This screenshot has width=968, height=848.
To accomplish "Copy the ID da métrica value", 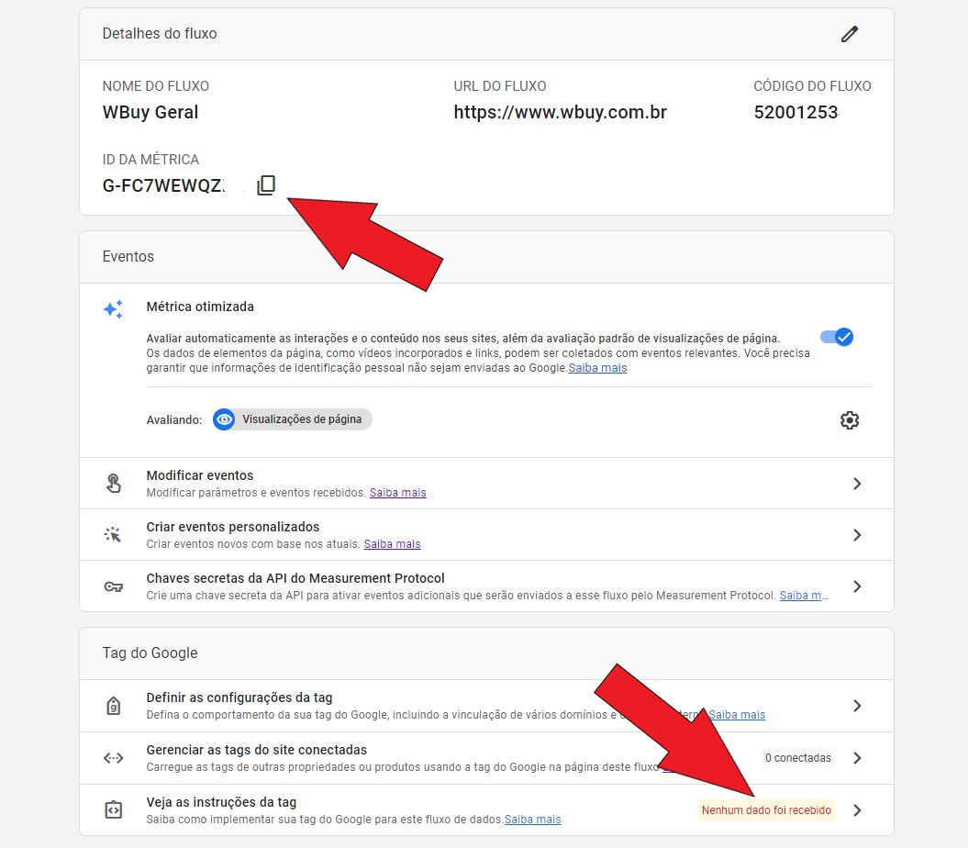I will click(x=266, y=185).
